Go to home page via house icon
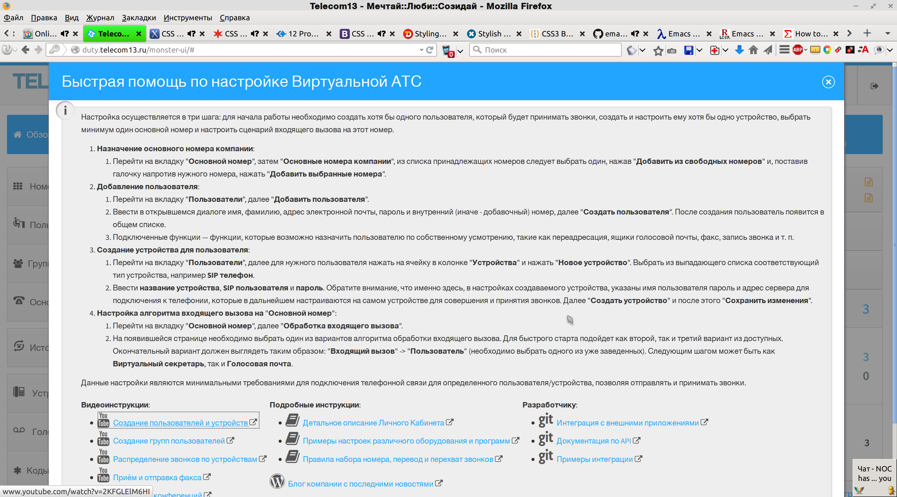The width and height of the screenshot is (897, 497). click(753, 50)
